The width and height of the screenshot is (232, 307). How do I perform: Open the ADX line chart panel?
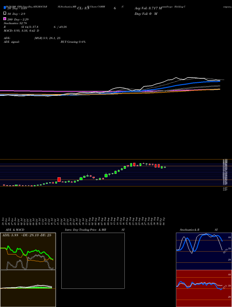click(28, 251)
